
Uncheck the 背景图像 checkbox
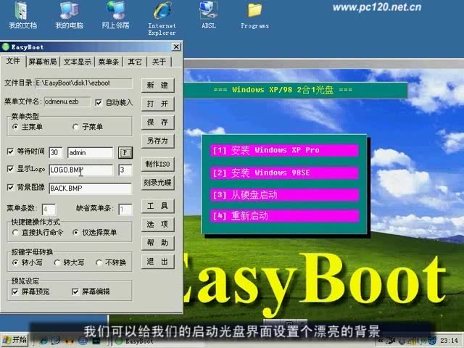pyautogui.click(x=10, y=187)
